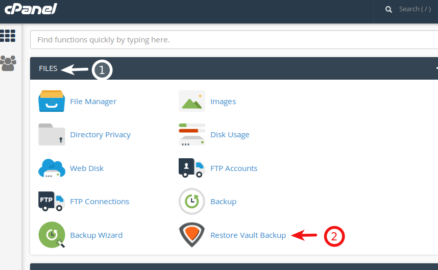Viewport: 438px width, 270px height.
Task: Open the Restore Vault Backup link
Action: 248,235
